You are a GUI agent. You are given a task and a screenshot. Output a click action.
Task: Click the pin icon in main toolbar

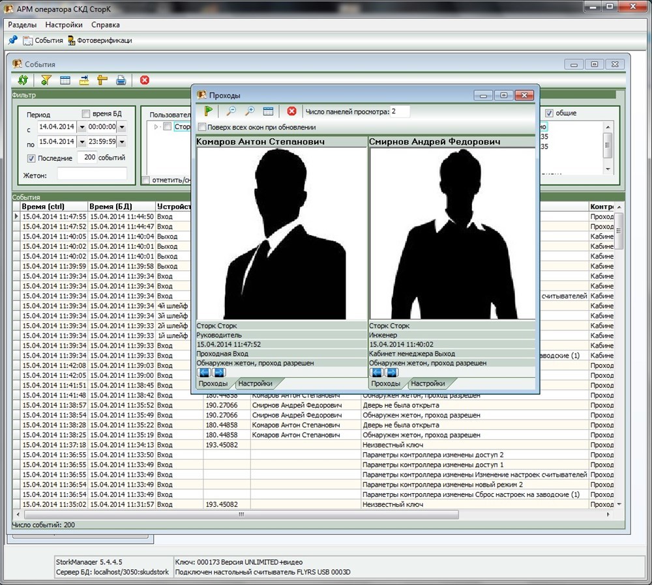[12, 40]
